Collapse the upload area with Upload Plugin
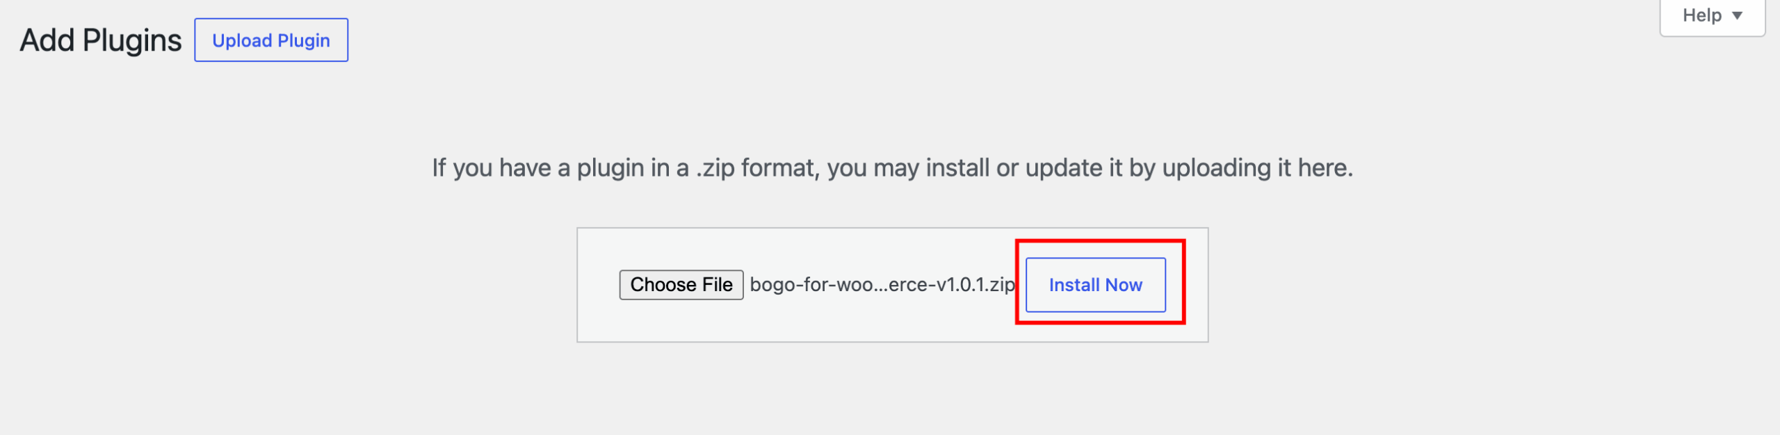Screen dimensions: 1780x435 coord(271,40)
